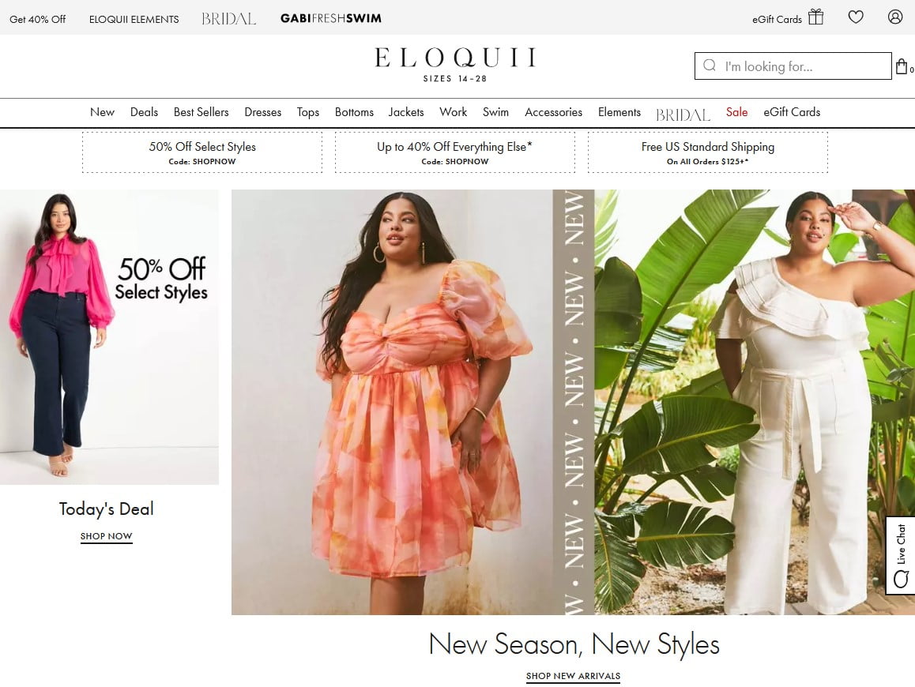The height and width of the screenshot is (687, 915).
Task: Click the search magnifier icon
Action: 710,66
